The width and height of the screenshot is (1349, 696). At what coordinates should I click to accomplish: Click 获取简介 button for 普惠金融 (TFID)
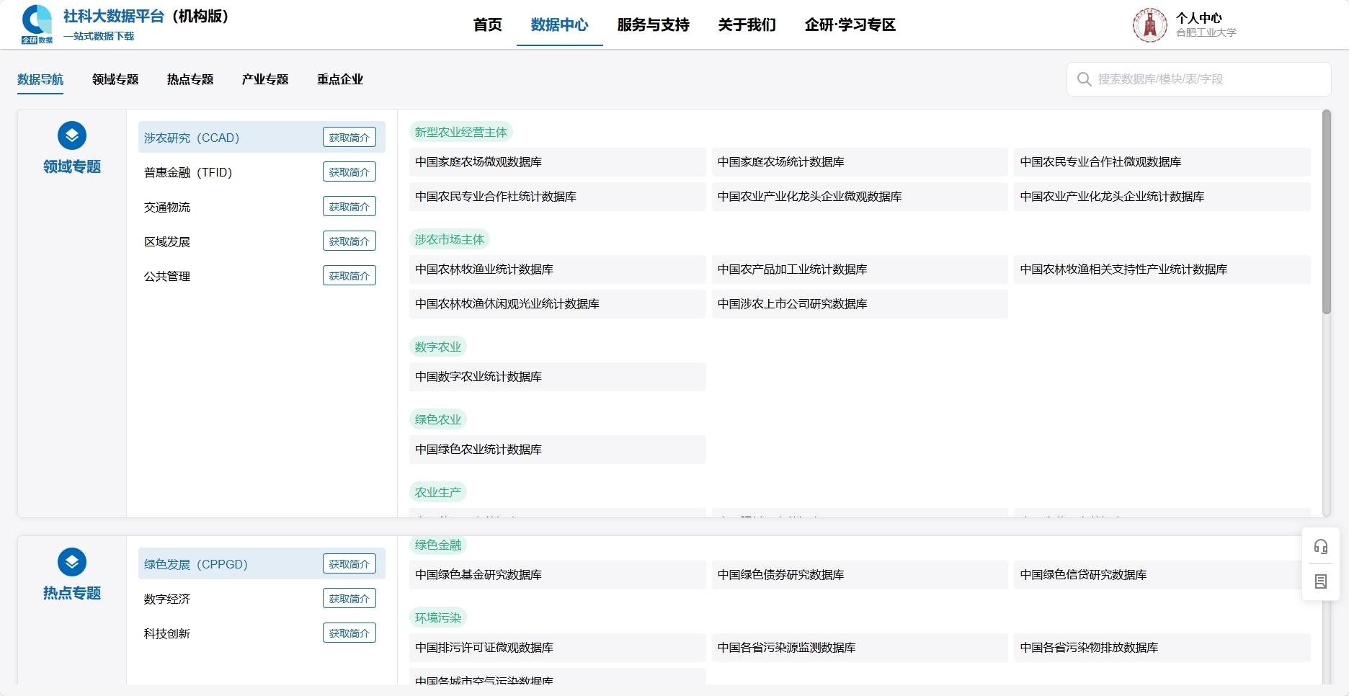point(349,172)
